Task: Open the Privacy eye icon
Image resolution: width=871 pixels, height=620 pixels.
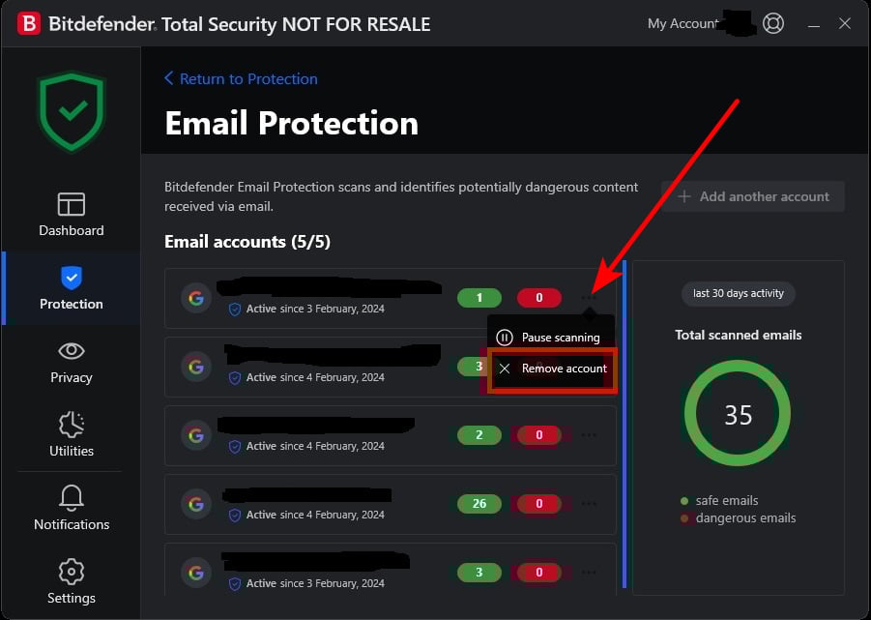Action: point(72,351)
